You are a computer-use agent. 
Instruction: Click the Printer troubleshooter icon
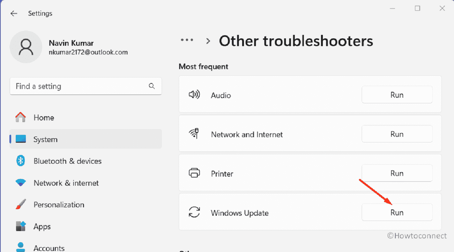[x=194, y=173]
